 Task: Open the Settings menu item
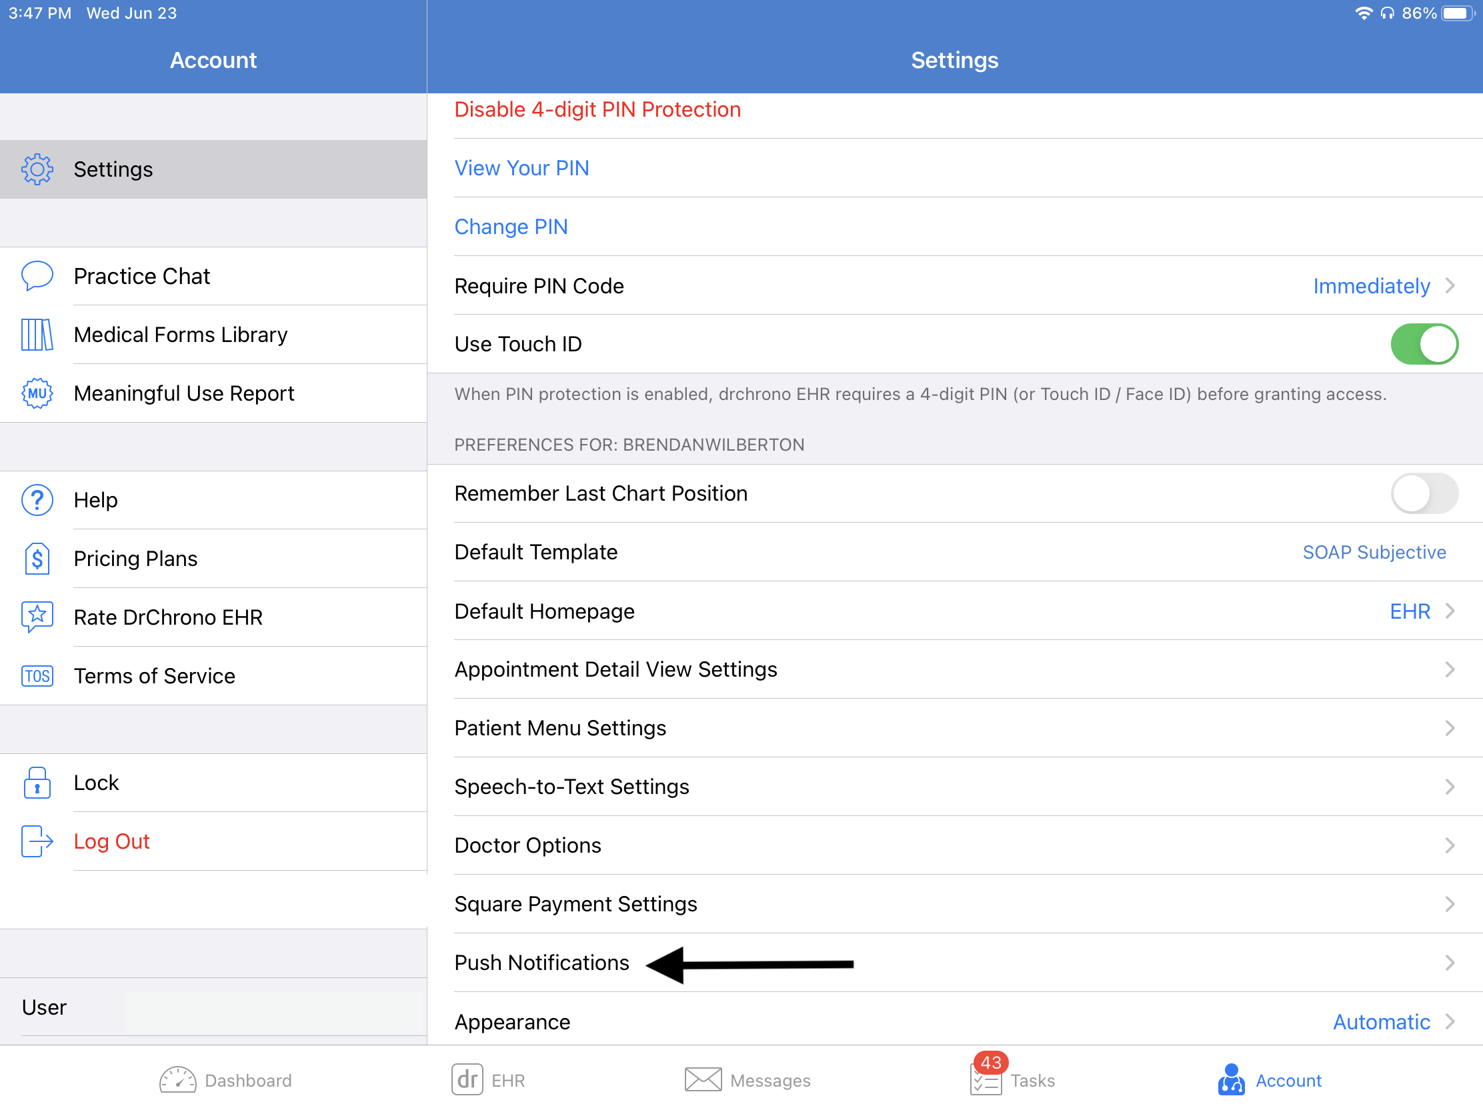(x=213, y=169)
